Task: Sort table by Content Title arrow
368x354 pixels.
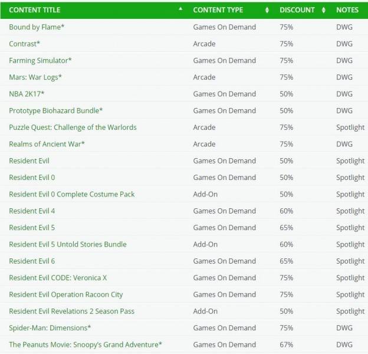Action: click(180, 9)
